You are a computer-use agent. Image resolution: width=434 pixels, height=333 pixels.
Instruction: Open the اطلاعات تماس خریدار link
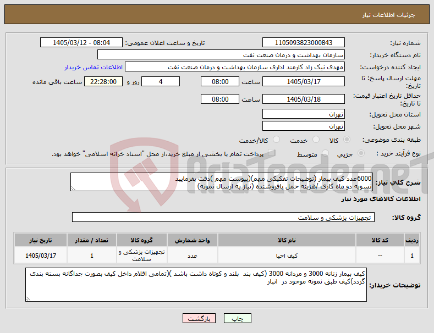point(94,67)
